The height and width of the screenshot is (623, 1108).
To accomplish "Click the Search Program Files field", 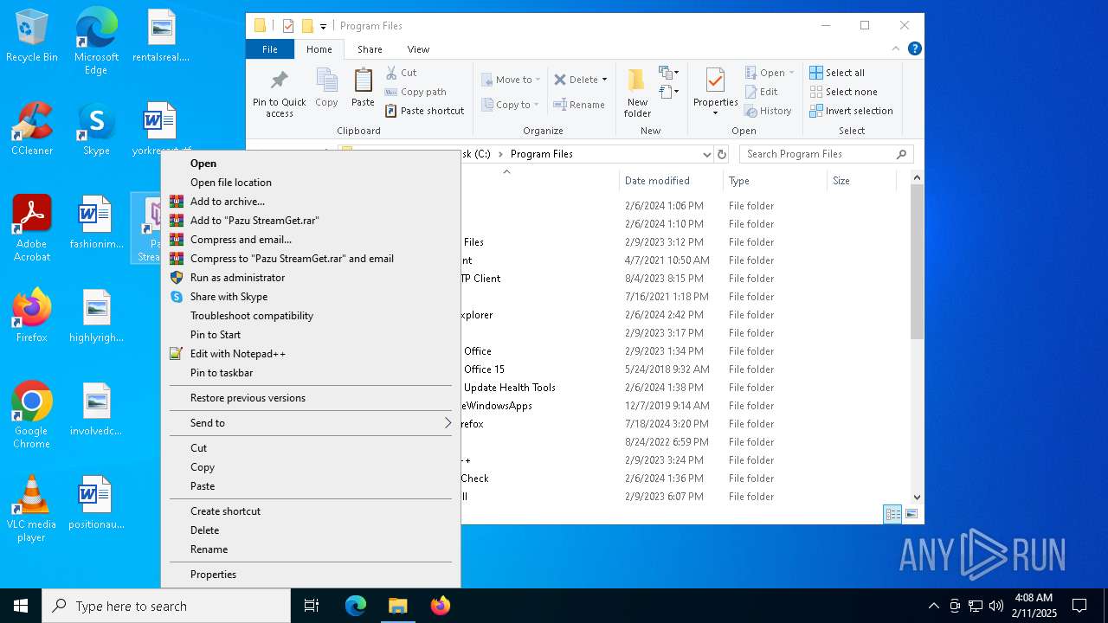I will click(x=827, y=154).
